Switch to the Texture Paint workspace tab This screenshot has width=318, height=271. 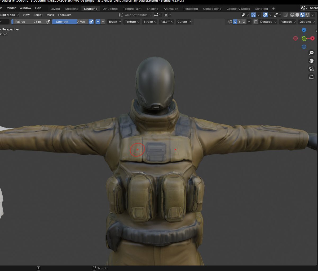[132, 9]
